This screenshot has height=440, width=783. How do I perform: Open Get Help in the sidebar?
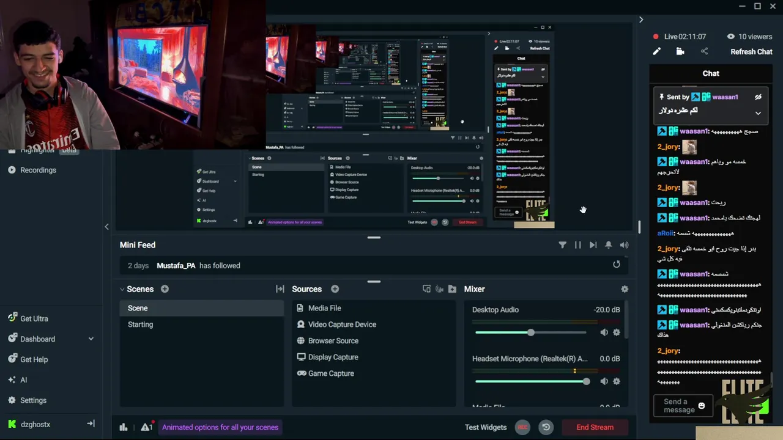click(34, 359)
